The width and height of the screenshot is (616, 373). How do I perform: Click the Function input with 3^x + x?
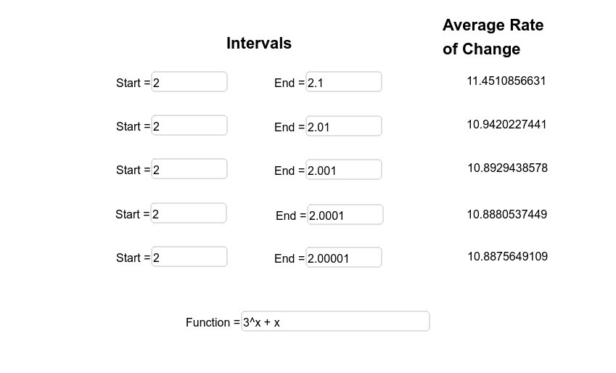(x=335, y=321)
